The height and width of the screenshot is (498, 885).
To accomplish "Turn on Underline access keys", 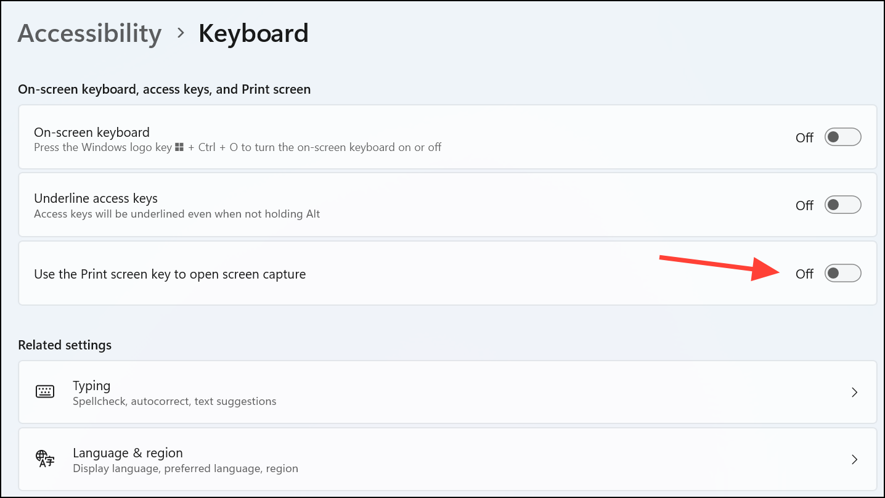I will [842, 205].
